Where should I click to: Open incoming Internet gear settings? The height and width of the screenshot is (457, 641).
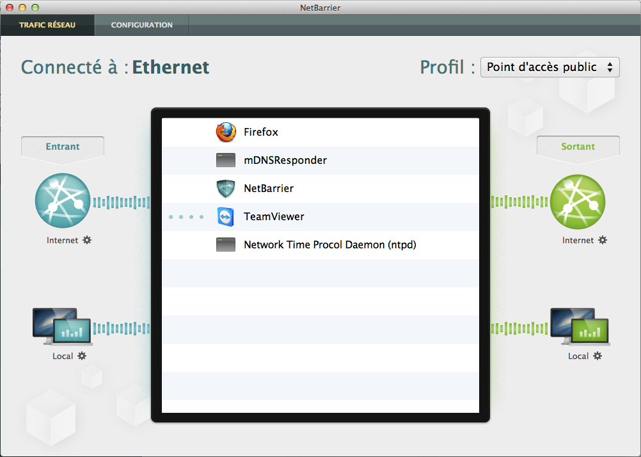(87, 241)
